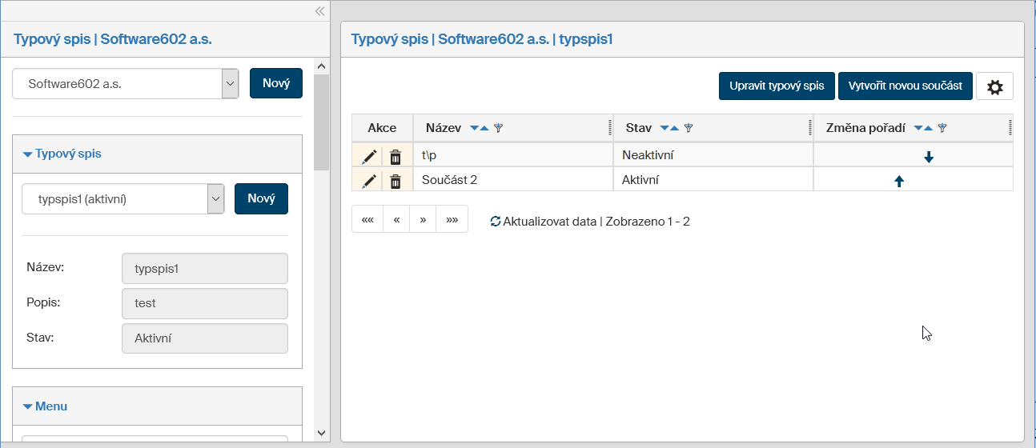The image size is (1036, 448).
Task: Click the Upravit typový spis button
Action: (777, 86)
